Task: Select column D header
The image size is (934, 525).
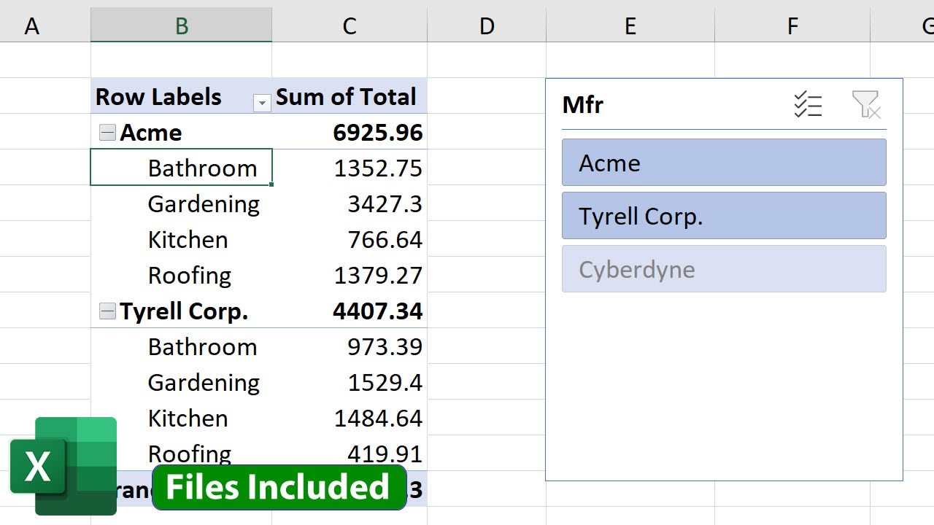Action: pos(487,26)
